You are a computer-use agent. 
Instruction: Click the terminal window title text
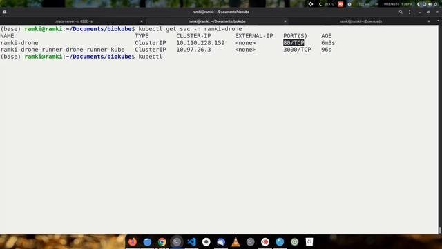(x=220, y=12)
